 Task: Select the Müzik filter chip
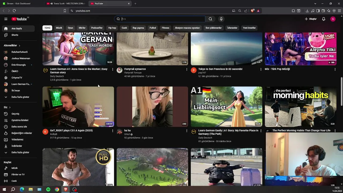coord(59,28)
